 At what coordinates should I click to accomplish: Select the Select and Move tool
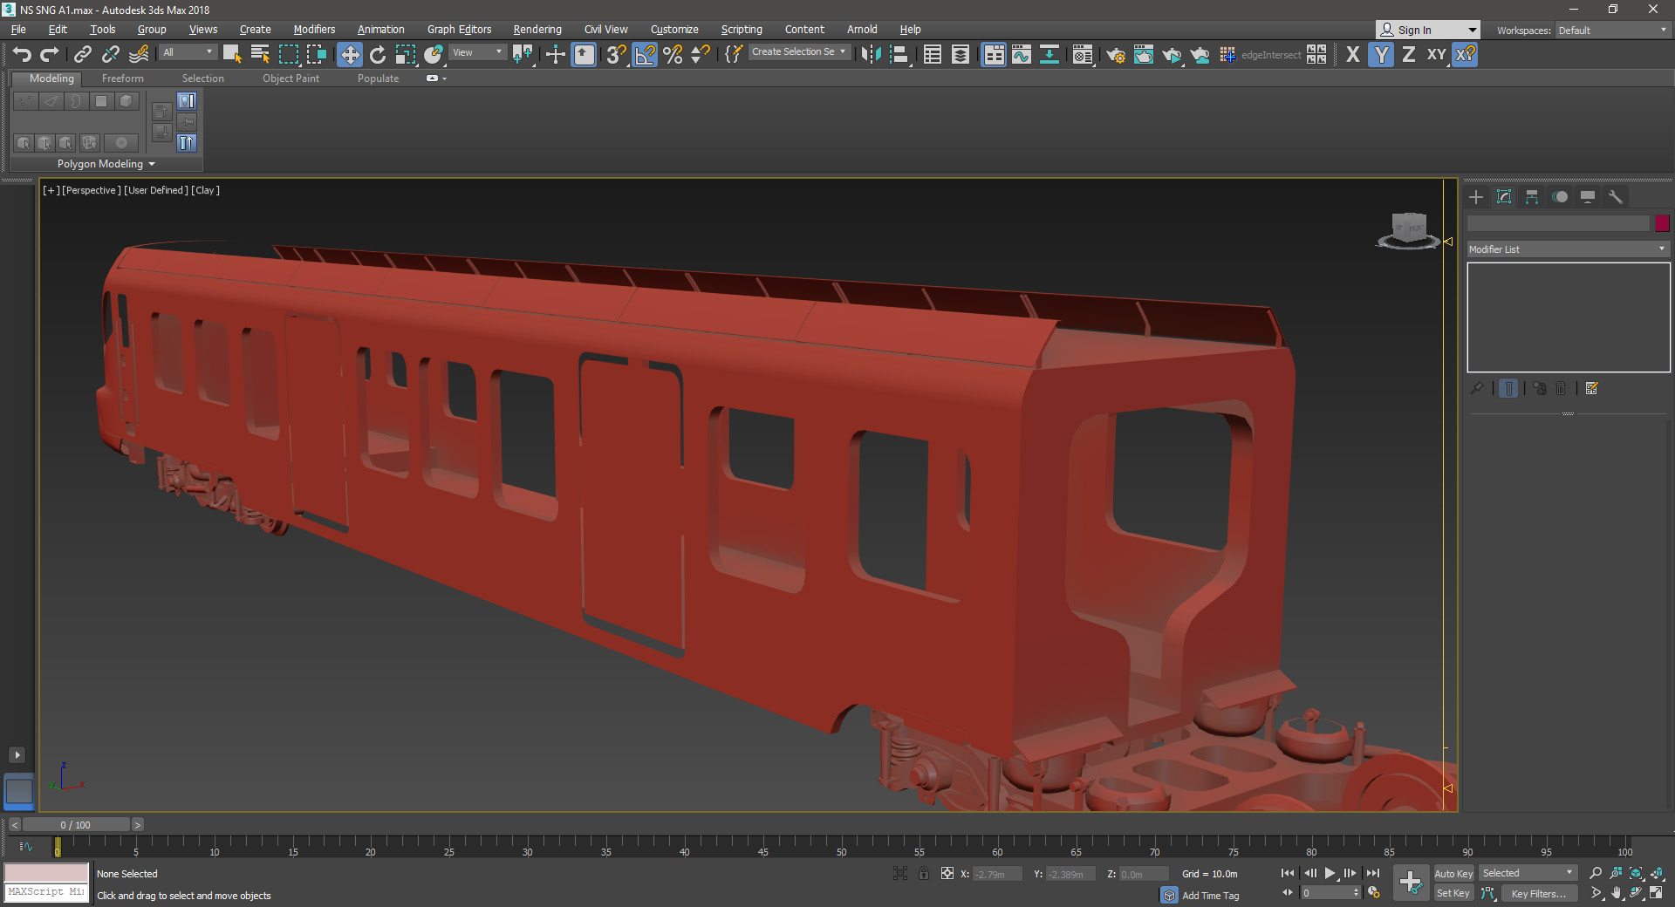[x=349, y=55]
